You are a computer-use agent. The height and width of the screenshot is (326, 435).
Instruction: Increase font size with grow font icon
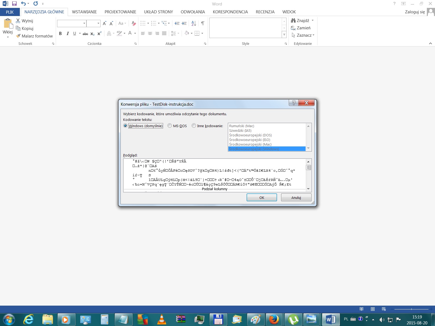tap(104, 23)
